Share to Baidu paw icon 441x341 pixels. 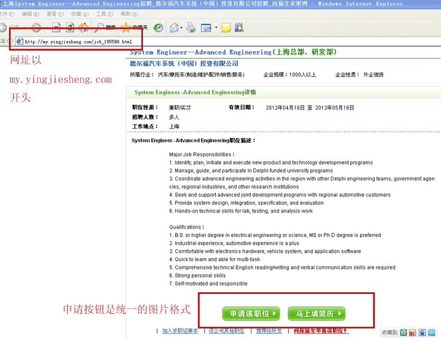click(422, 333)
